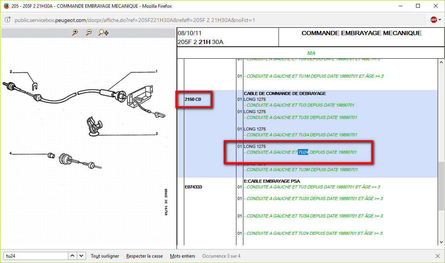This screenshot has width=445, height=263.
Task: Click line TU3 DEPUIS DATE 19890701 ET ÂGE >= 3
Action: (x=312, y=187)
